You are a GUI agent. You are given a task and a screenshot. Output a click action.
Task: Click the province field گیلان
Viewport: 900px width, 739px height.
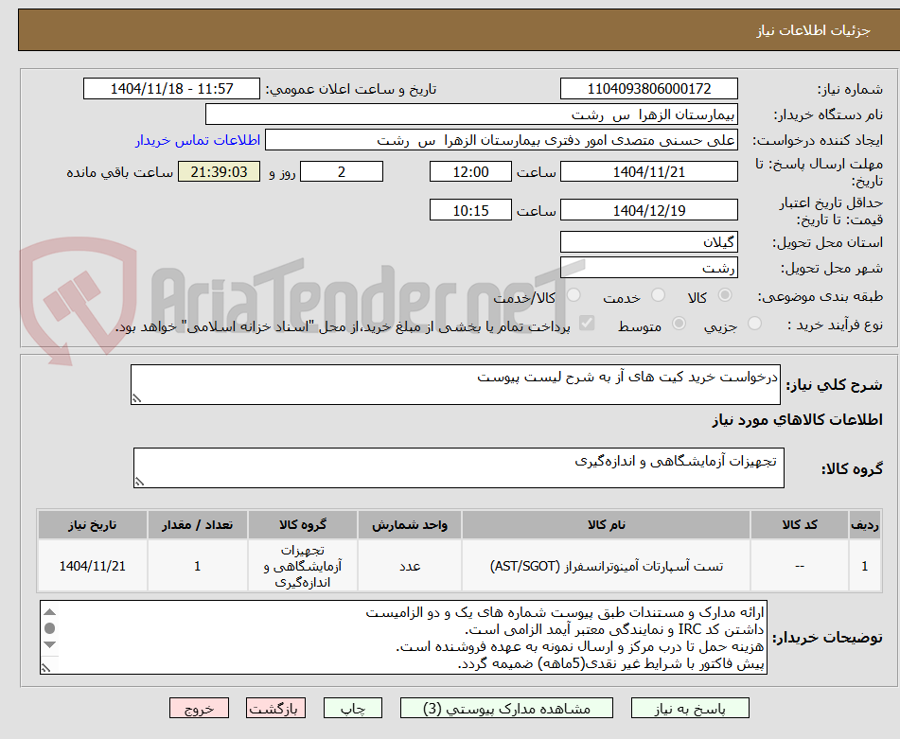point(648,242)
